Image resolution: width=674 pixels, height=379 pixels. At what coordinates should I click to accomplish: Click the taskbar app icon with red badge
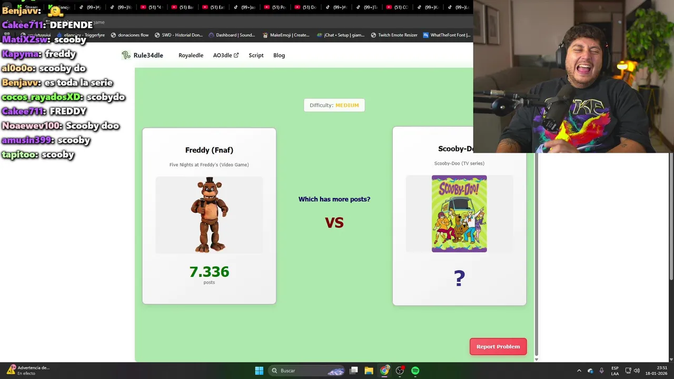click(400, 371)
